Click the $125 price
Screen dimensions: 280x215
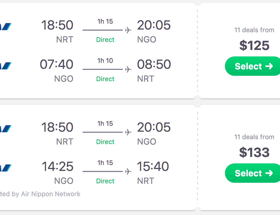pyautogui.click(x=254, y=45)
